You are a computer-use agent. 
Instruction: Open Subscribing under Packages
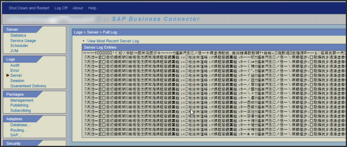[x=20, y=111]
